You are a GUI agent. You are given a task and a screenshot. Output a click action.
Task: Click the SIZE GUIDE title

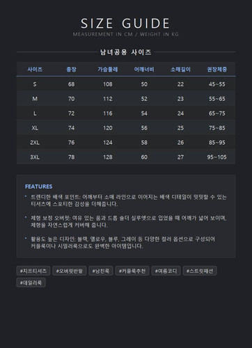click(x=125, y=24)
